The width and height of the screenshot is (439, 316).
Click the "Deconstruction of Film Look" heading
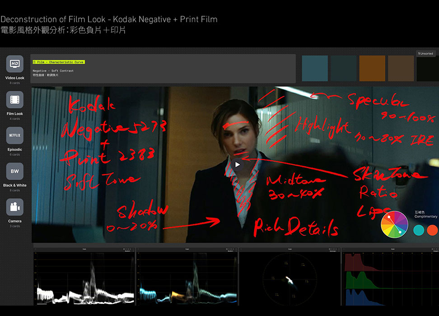coord(53,19)
